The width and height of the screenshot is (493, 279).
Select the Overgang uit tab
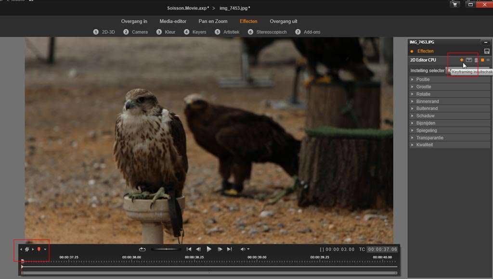pos(283,21)
